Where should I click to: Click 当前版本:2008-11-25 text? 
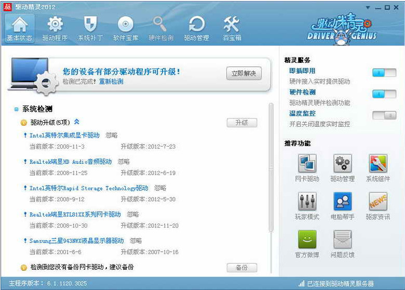coord(58,173)
